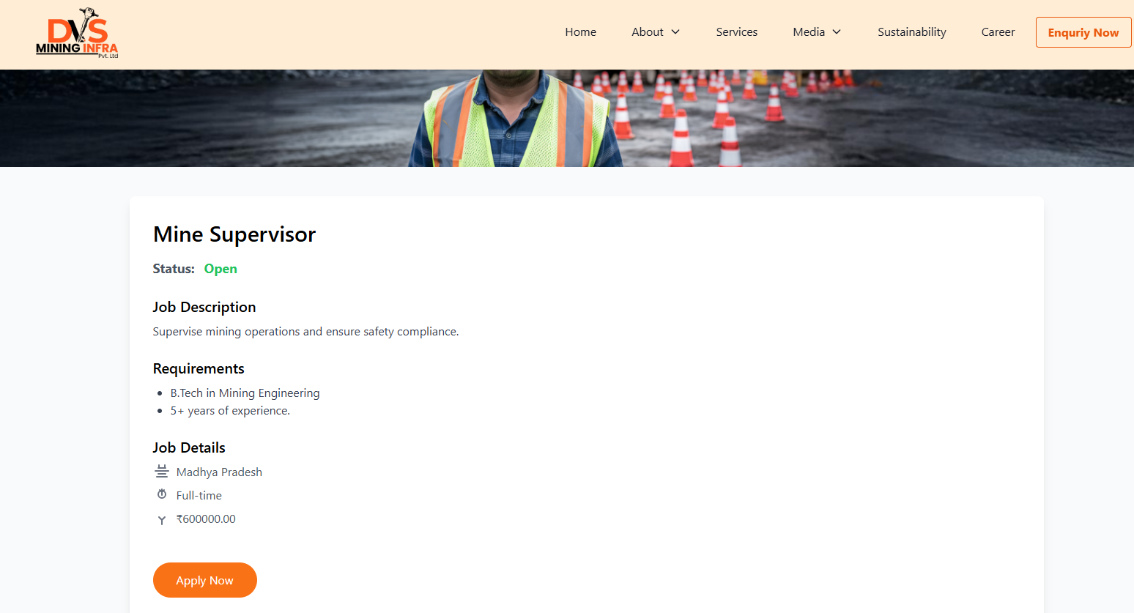The height and width of the screenshot is (613, 1134).
Task: Click the DVS Mining Infra logo
Action: 77,34
